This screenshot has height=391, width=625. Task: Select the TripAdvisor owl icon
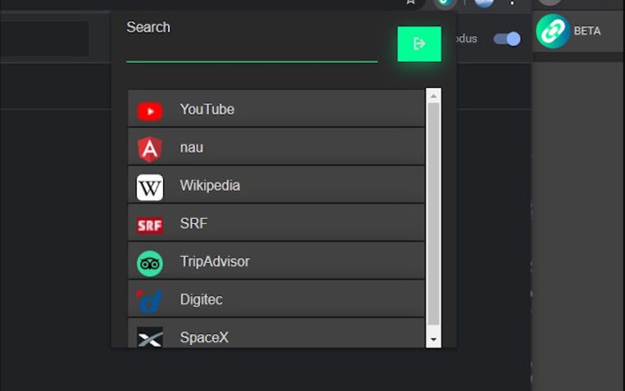click(x=151, y=261)
